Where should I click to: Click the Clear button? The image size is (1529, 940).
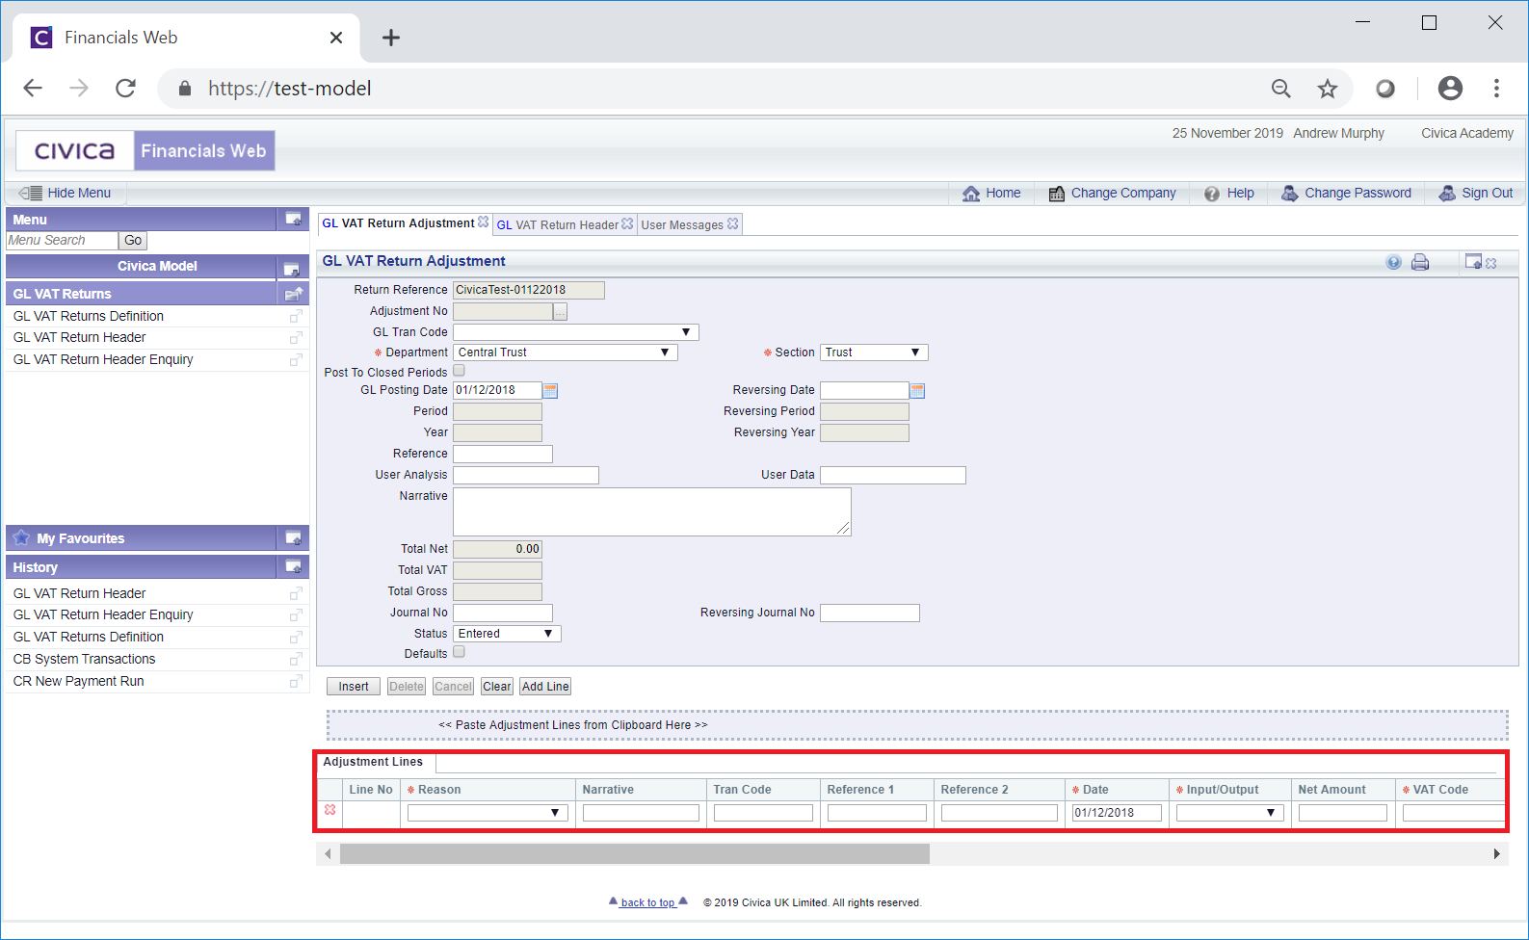click(497, 687)
